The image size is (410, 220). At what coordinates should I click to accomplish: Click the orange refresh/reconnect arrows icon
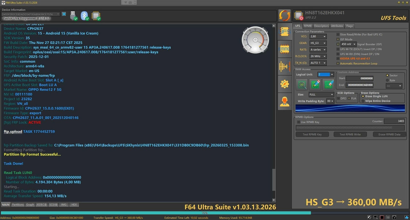[284, 16]
